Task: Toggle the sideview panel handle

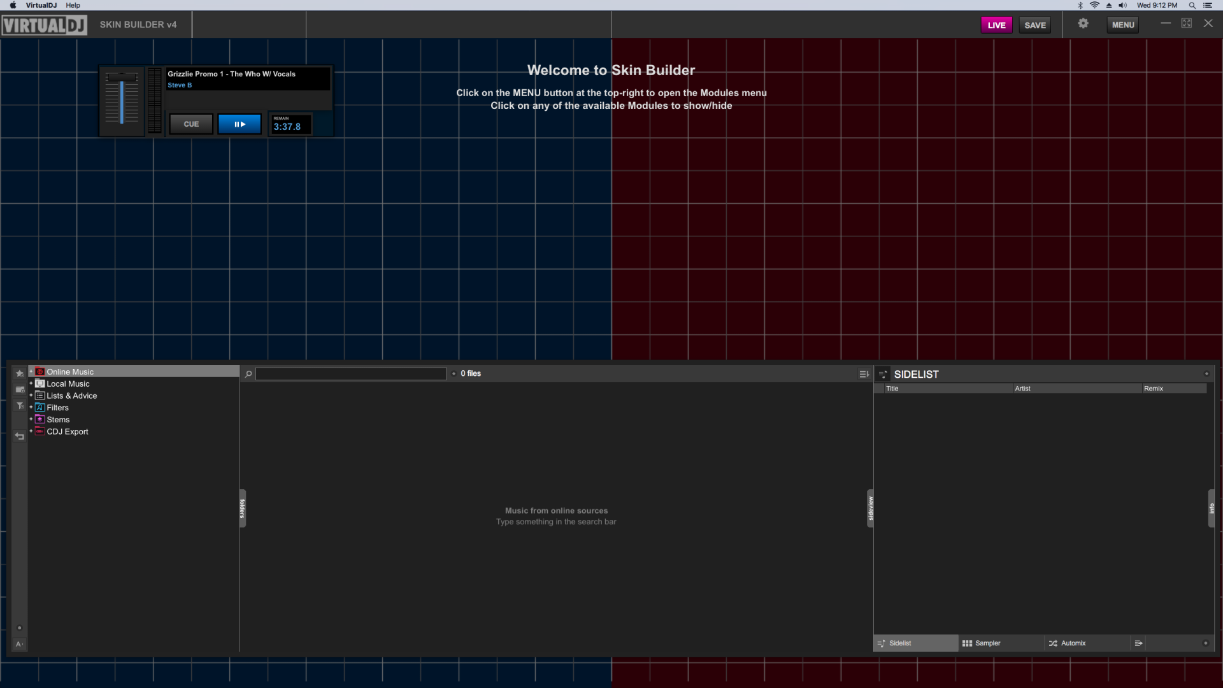Action: pos(870,508)
